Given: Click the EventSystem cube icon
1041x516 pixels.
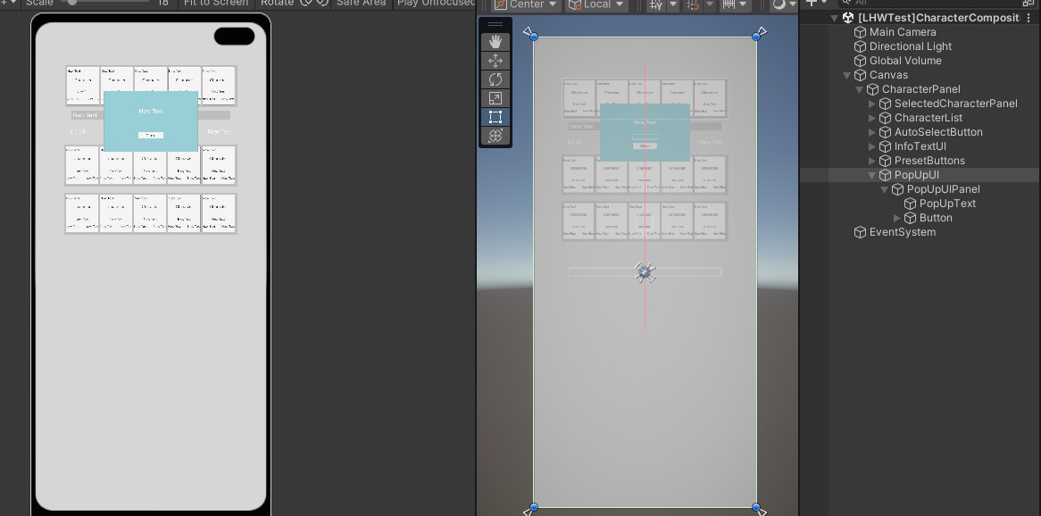Looking at the screenshot, I should (860, 232).
